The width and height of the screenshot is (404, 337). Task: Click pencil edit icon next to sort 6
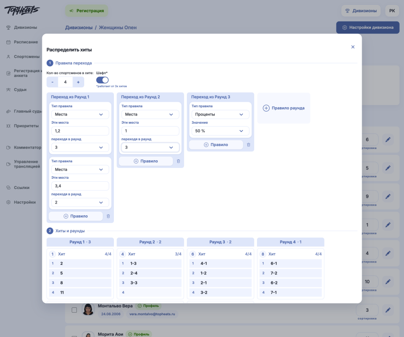pos(388,140)
